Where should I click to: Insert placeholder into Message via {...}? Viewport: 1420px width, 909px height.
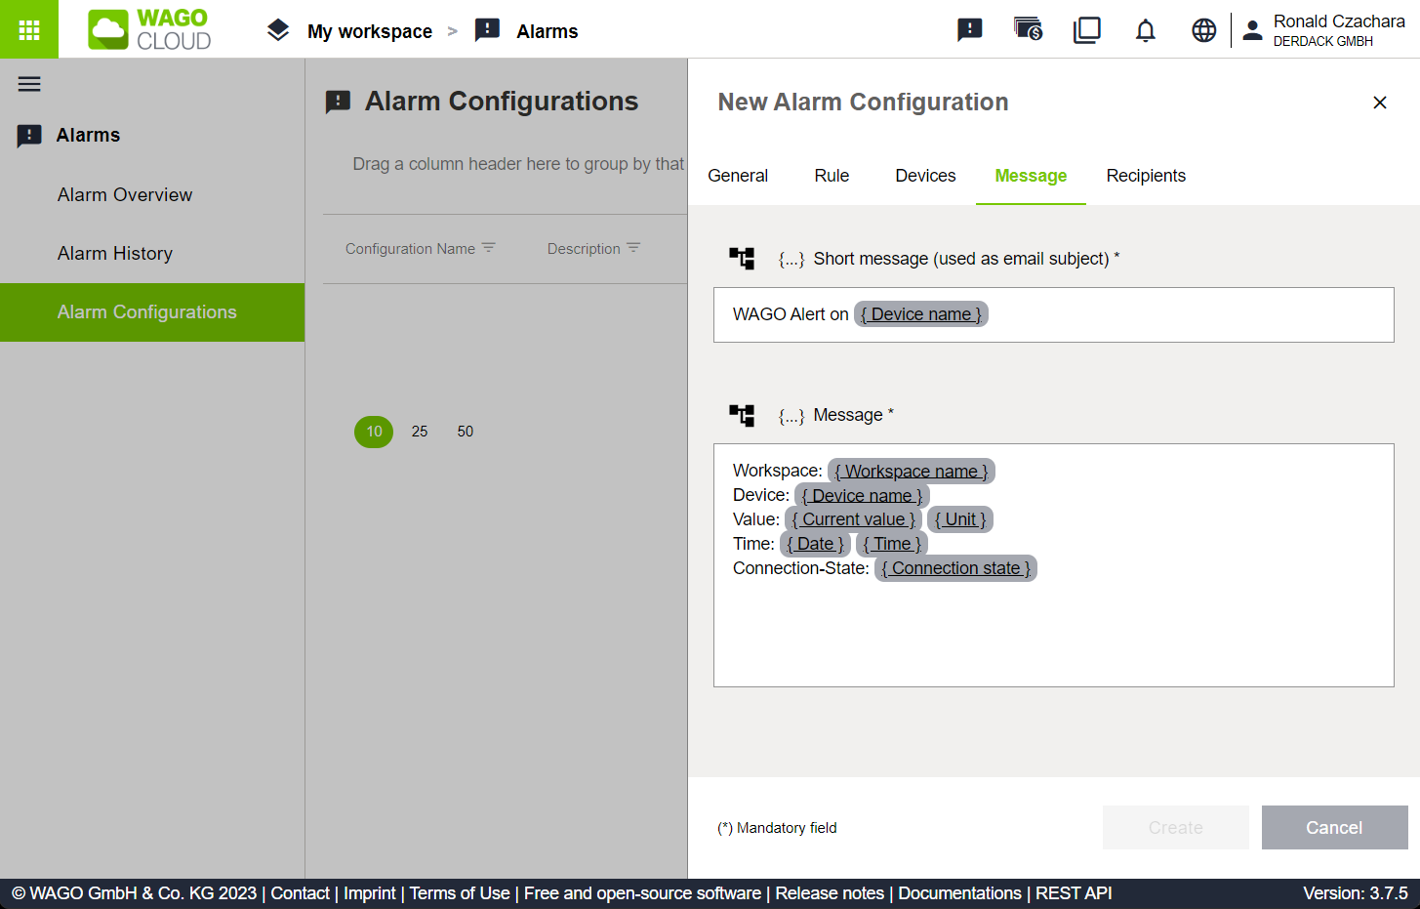click(791, 416)
